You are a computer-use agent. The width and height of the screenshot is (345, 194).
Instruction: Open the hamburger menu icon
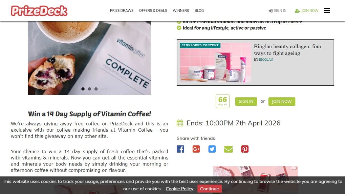tap(327, 10)
